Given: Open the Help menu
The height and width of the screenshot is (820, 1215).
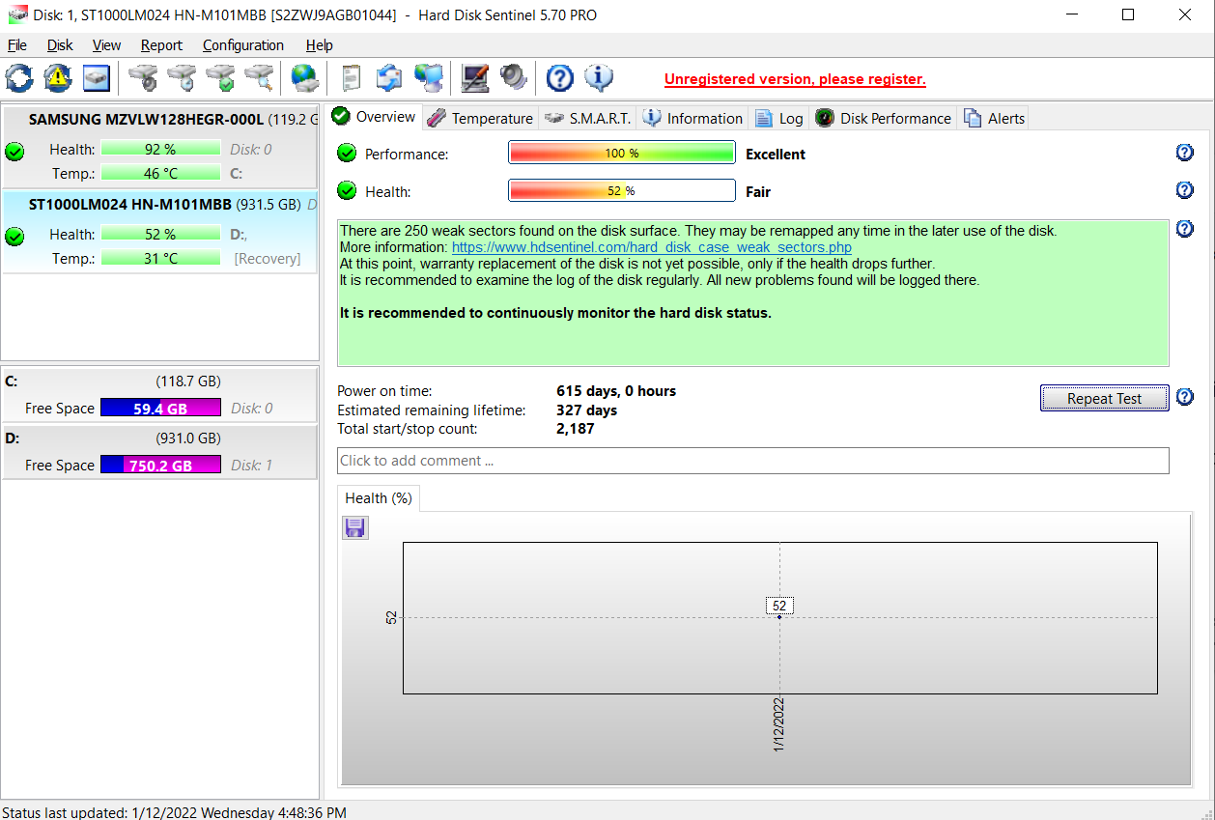Looking at the screenshot, I should [320, 45].
